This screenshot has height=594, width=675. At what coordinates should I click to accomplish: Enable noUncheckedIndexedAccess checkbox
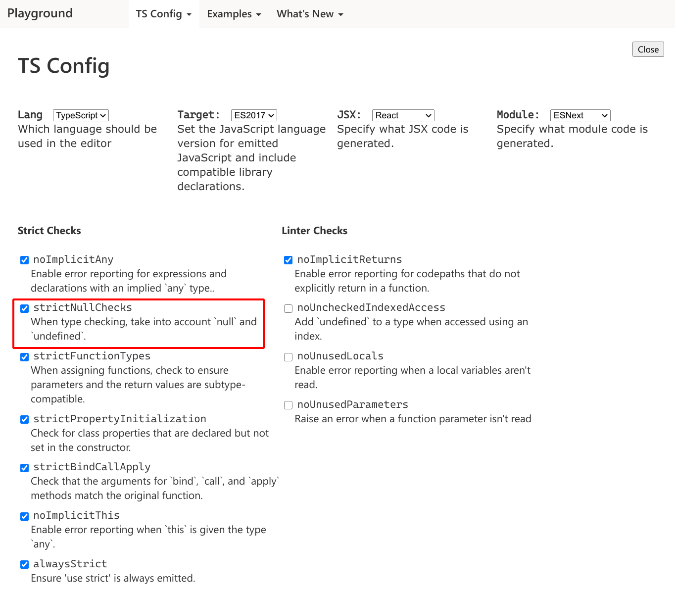coord(288,308)
